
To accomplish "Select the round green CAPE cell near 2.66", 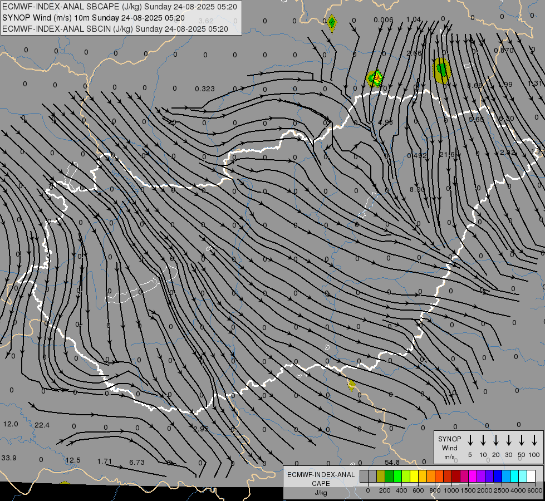I will tap(441, 71).
